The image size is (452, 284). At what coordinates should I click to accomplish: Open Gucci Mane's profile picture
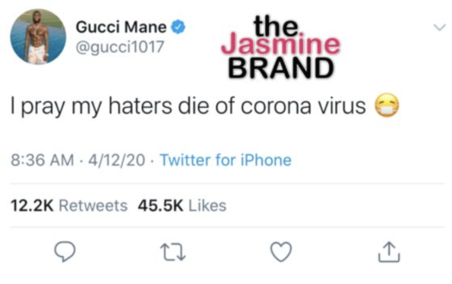coord(38,36)
